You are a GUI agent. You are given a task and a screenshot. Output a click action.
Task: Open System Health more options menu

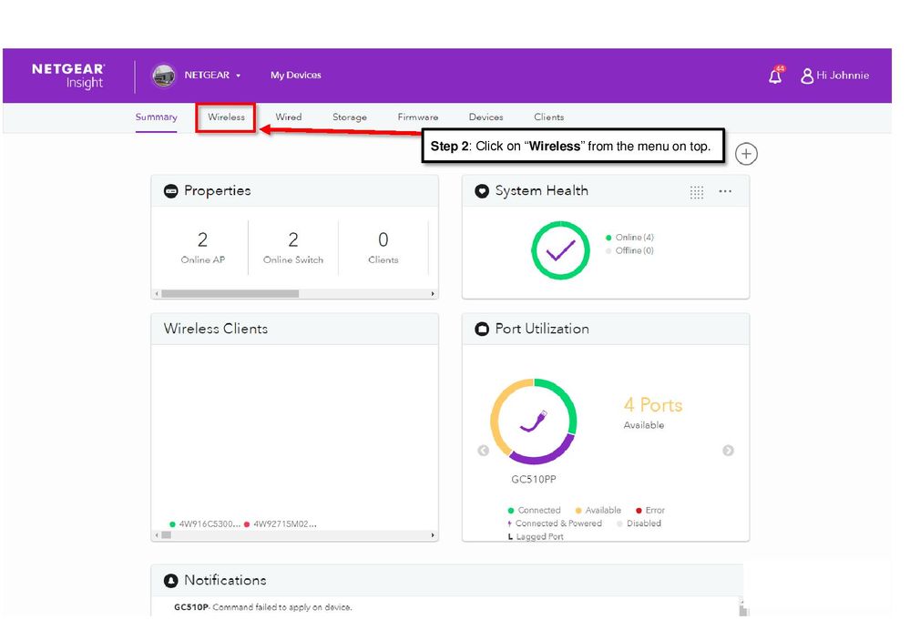[725, 191]
